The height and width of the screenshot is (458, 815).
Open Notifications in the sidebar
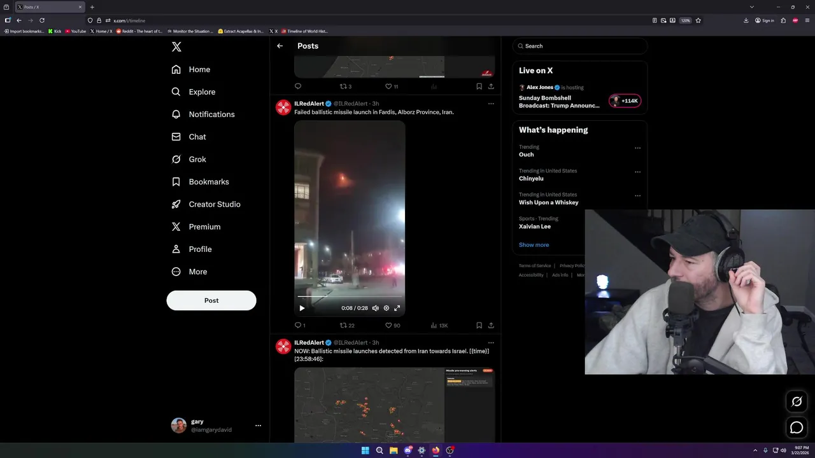[x=203, y=114]
